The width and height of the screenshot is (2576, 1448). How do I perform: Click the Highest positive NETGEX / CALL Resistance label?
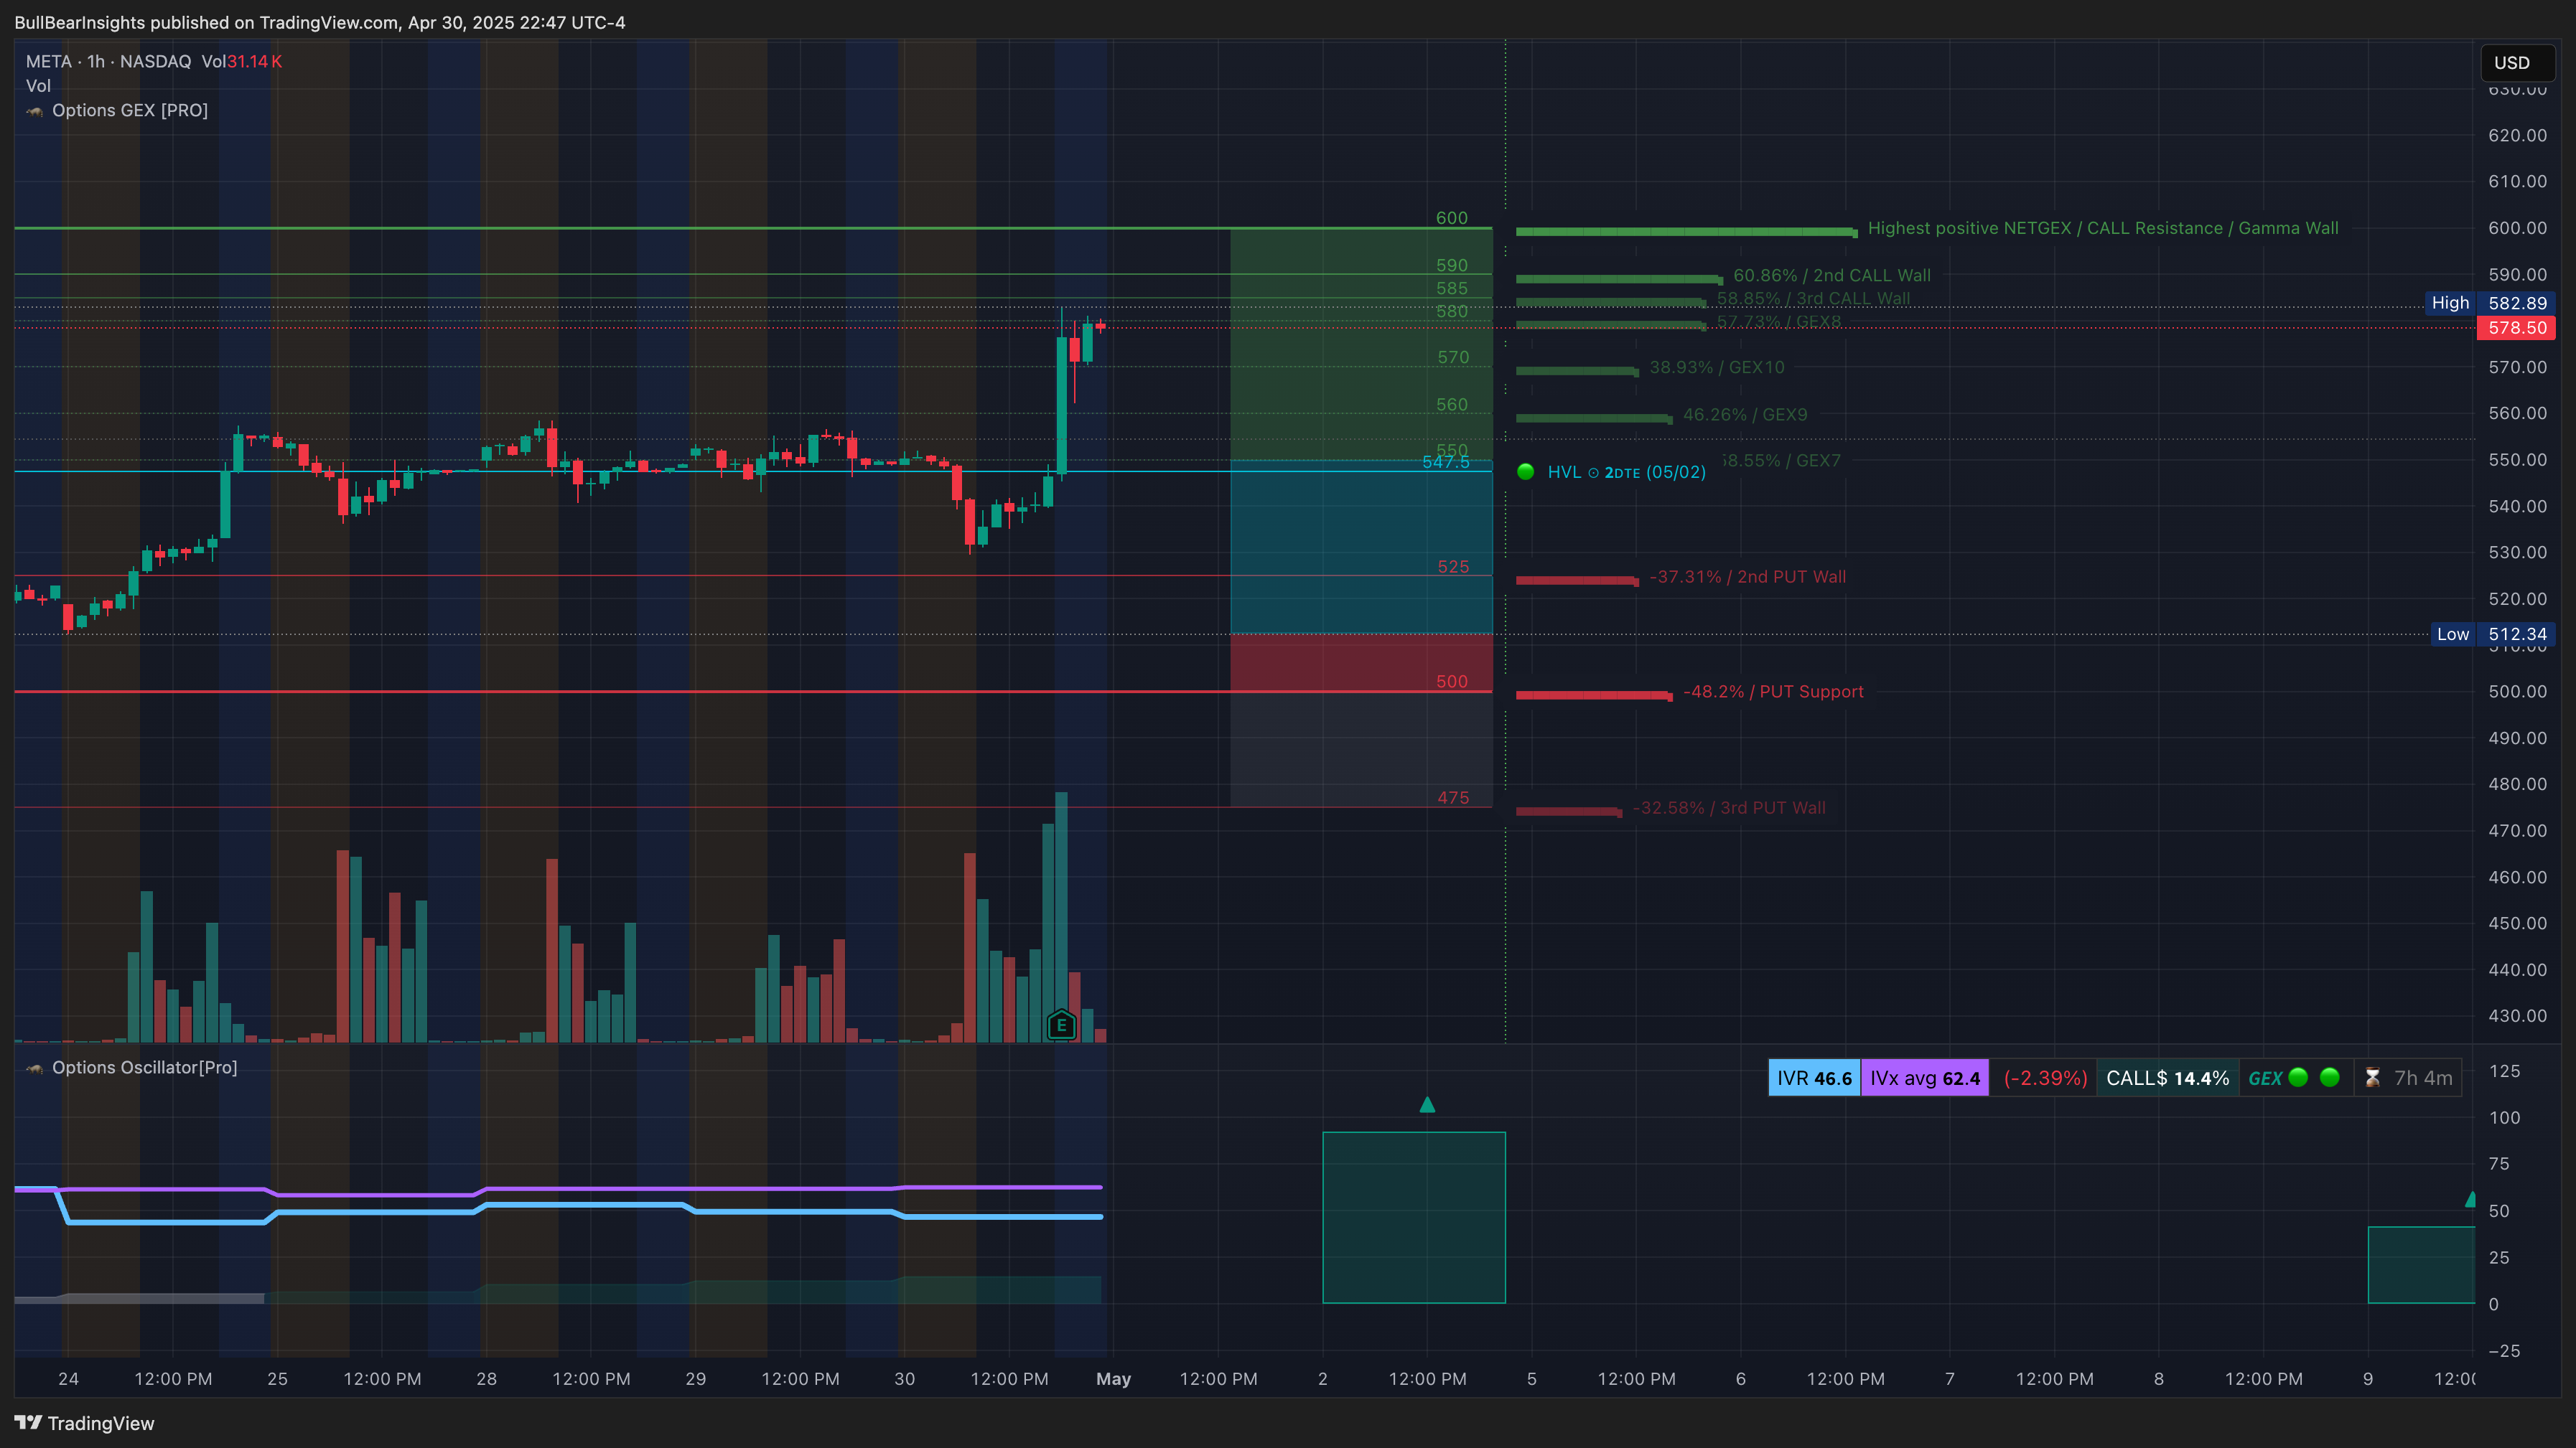click(2103, 229)
